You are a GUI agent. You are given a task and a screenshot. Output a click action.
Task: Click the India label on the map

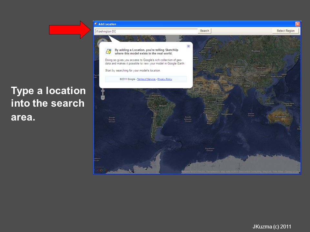(246, 86)
